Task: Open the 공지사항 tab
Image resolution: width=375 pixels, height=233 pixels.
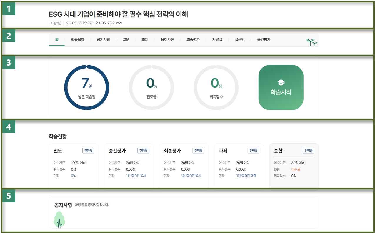Action: (103, 39)
